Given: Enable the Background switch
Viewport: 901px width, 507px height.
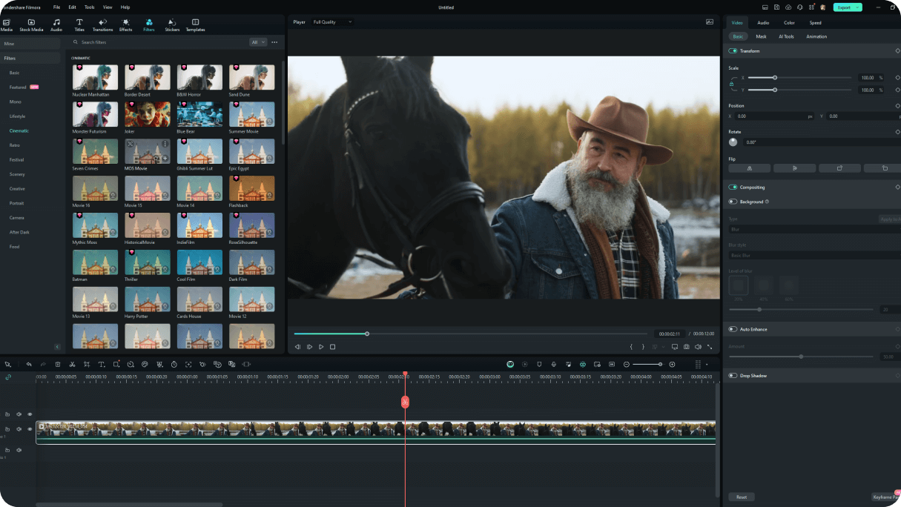Looking at the screenshot, I should 733,201.
